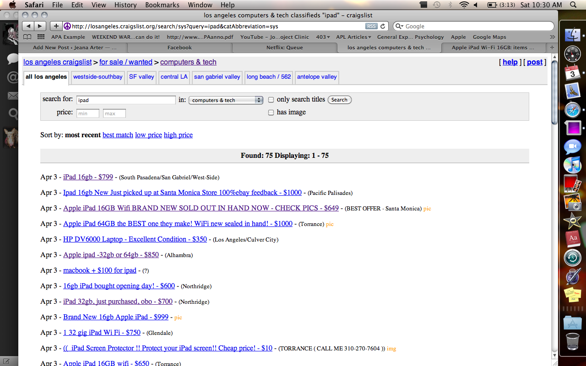Show hidden bookmarks via the overflow chevron
Image resolution: width=586 pixels, height=366 pixels.
(x=552, y=37)
